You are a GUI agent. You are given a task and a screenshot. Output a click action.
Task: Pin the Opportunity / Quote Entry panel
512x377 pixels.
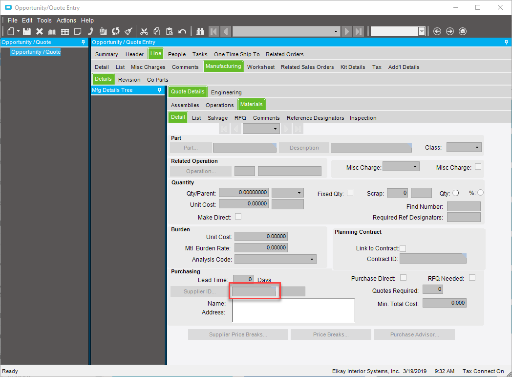pos(507,42)
